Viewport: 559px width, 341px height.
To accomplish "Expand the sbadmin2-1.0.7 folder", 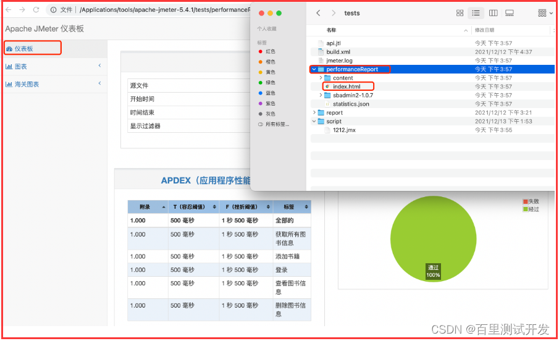I will (321, 95).
